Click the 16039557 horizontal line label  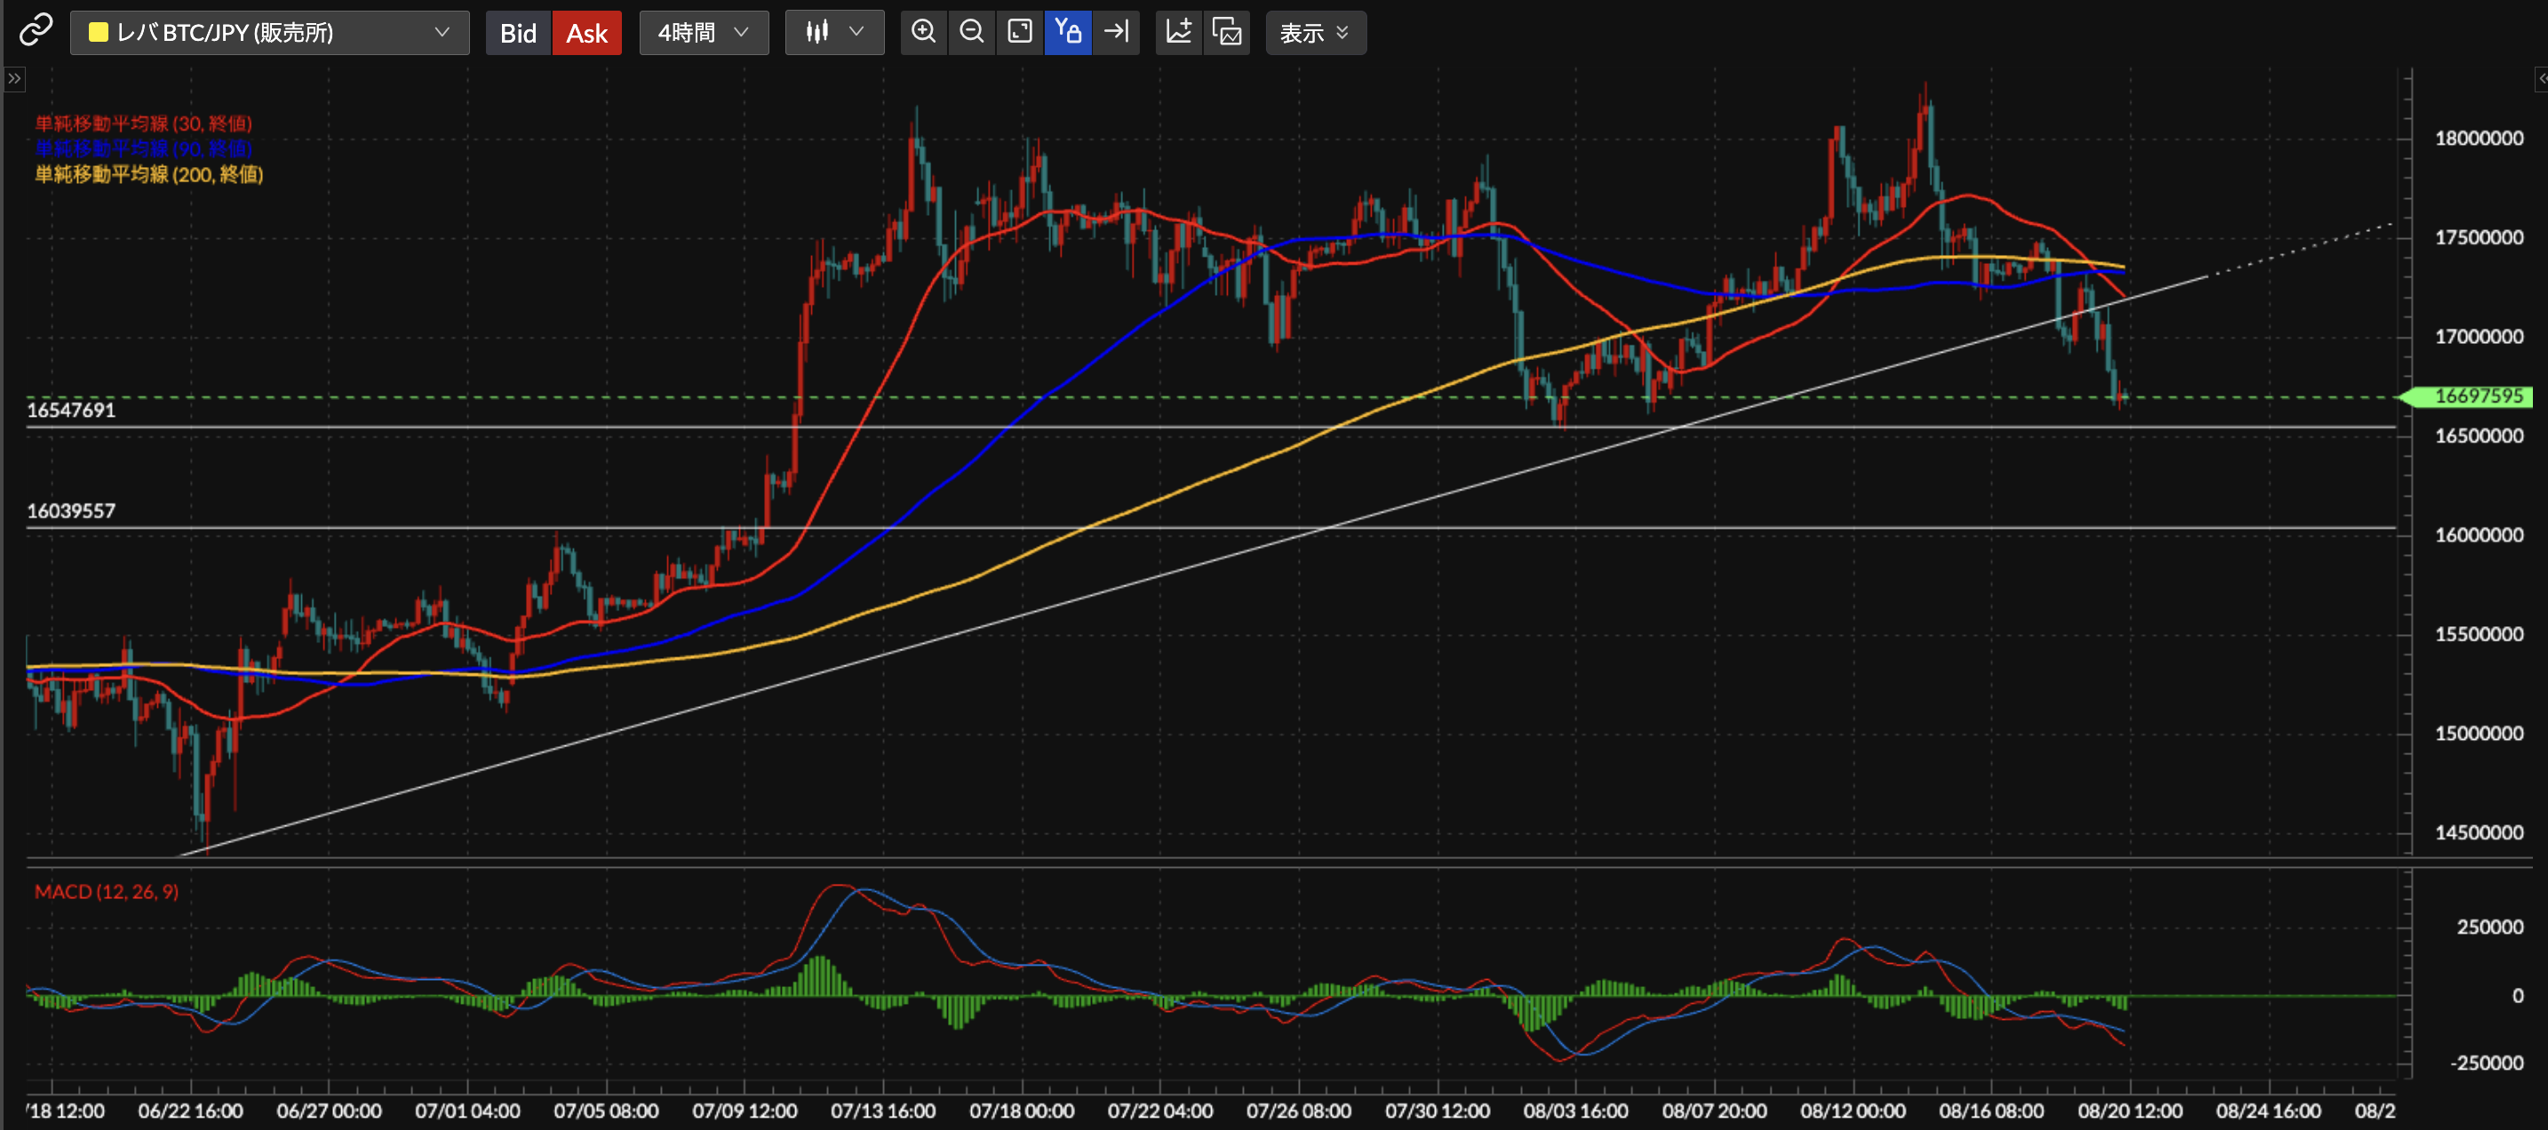click(70, 511)
